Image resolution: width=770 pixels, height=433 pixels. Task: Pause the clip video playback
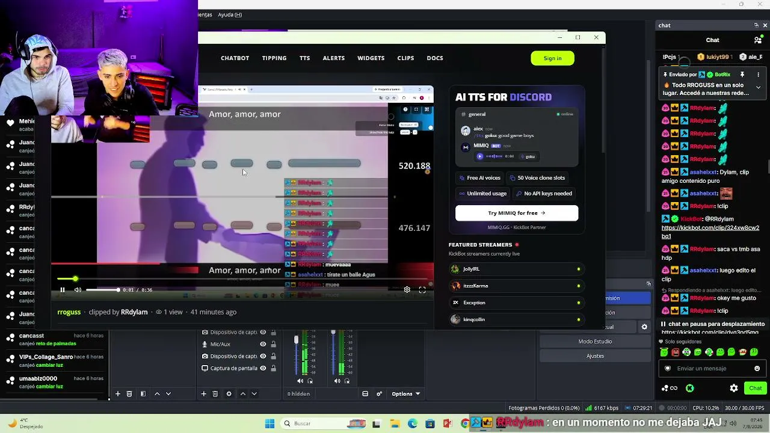tap(62, 290)
